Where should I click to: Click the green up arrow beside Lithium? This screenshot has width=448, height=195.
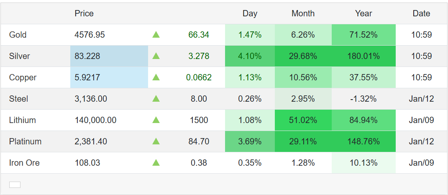[156, 120]
